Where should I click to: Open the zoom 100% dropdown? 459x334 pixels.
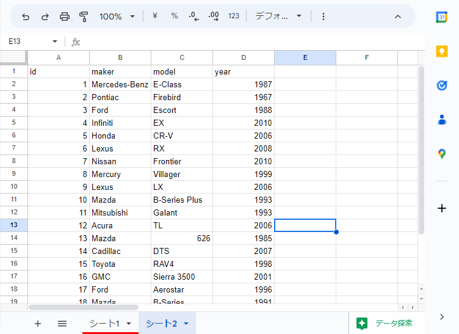coord(117,16)
